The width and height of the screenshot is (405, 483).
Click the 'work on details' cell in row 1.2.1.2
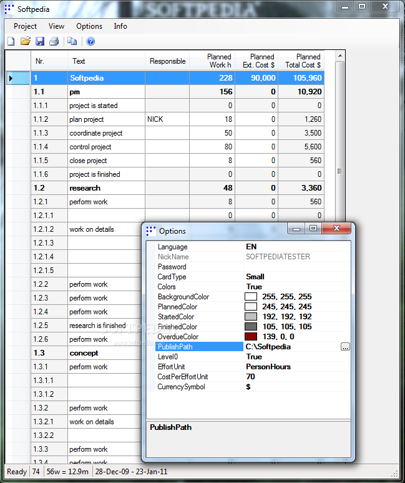105,229
